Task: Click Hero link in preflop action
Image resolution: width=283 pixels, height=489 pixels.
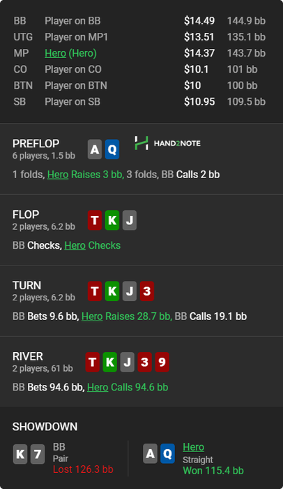Action: click(x=58, y=175)
